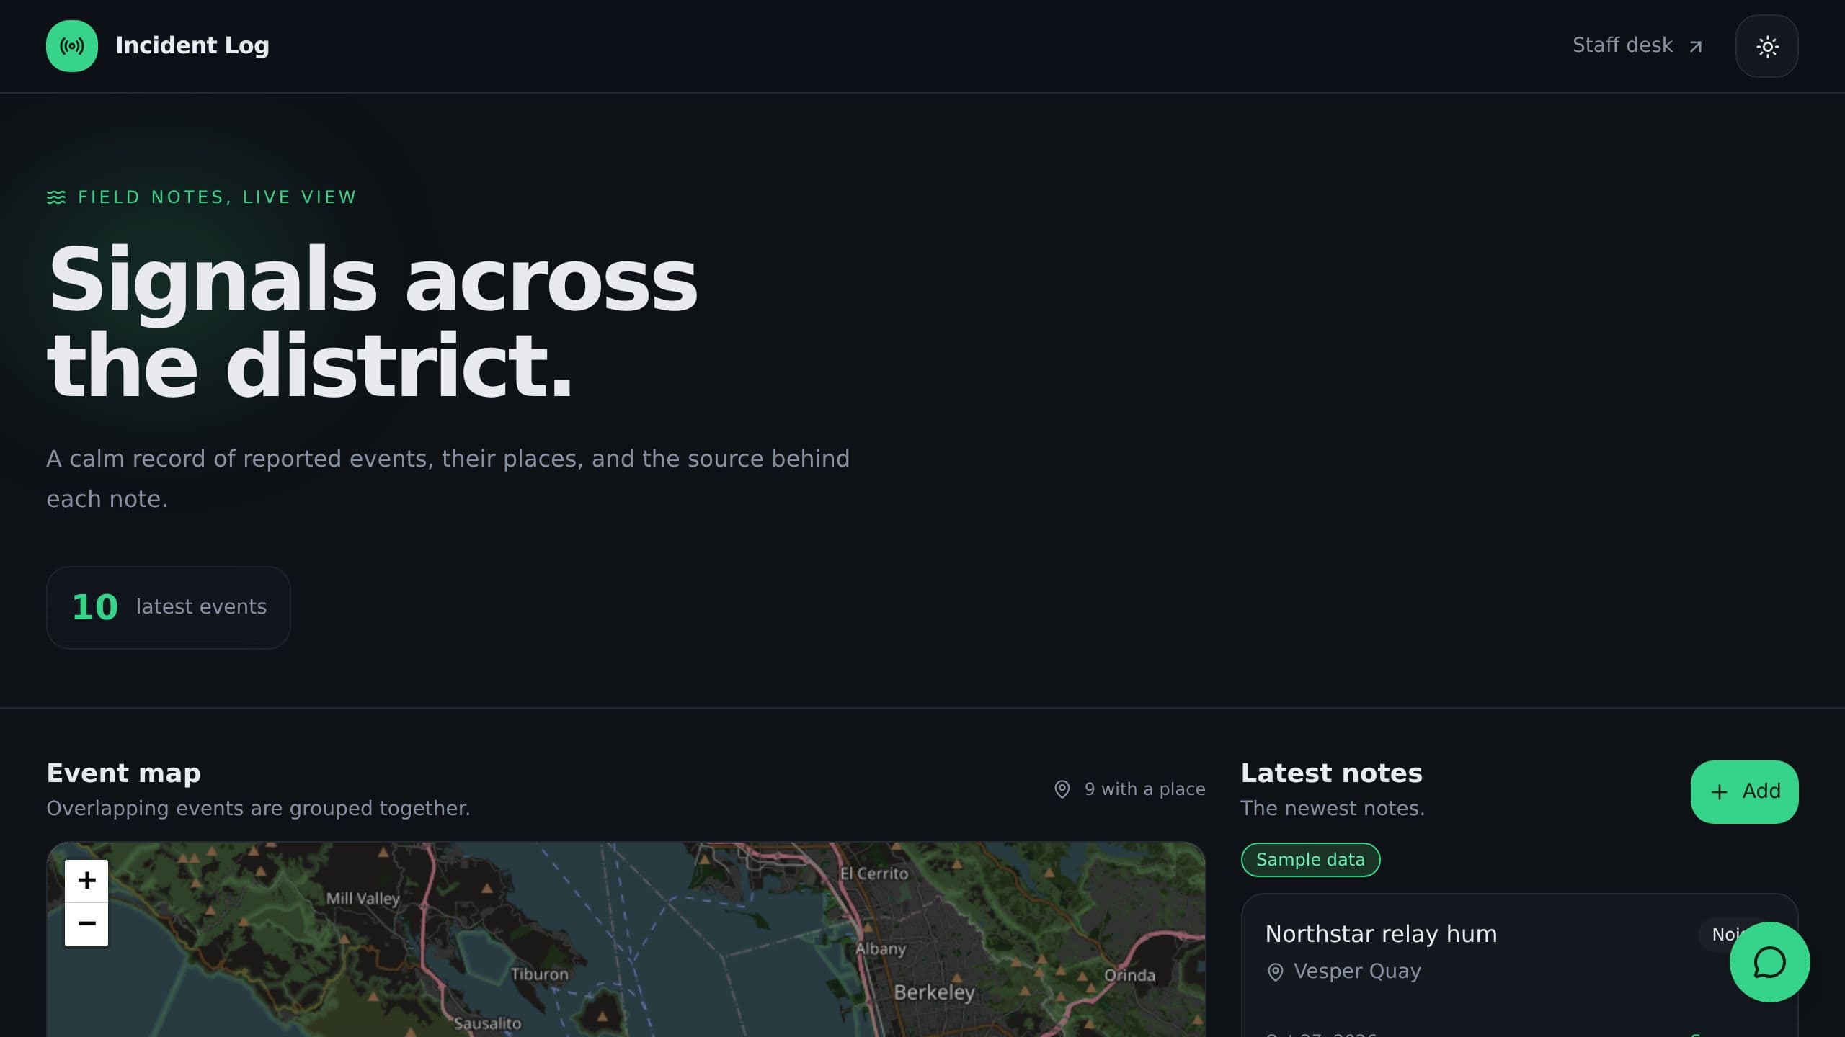
Task: Click the El Cerrito label on the map
Action: 874,874
